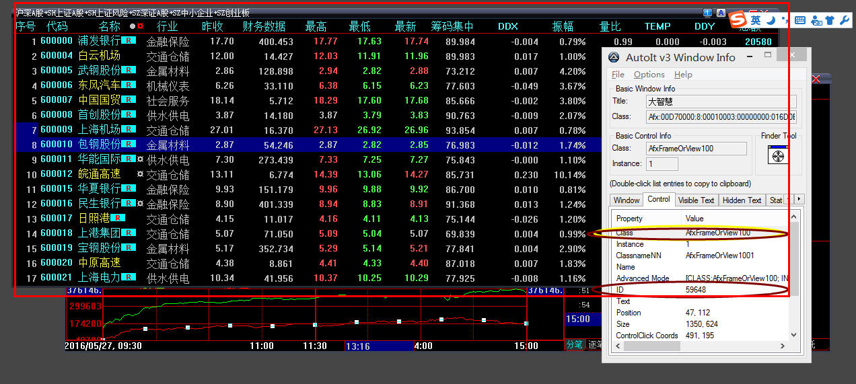Screen dimensions: 856x384
Task: Click the AutoIt logo icon in title bar
Action: point(613,58)
